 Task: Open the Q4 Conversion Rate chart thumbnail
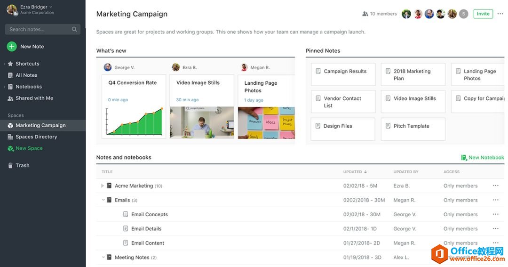(134, 121)
